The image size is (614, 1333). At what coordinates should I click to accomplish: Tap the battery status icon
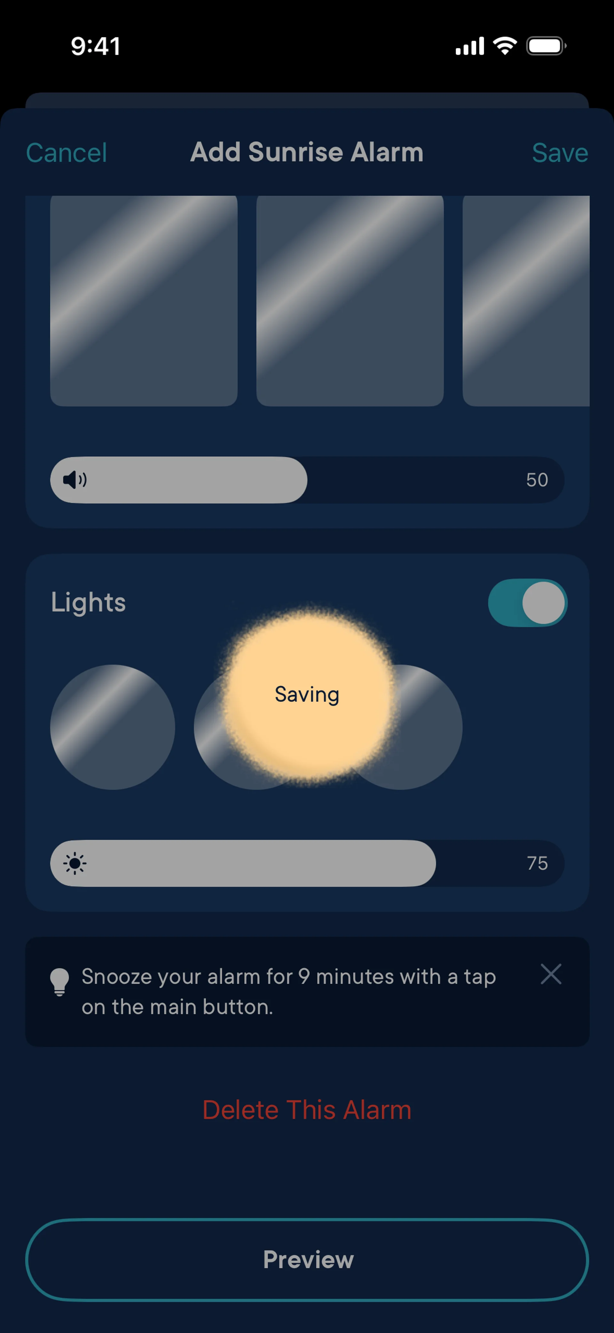546,45
